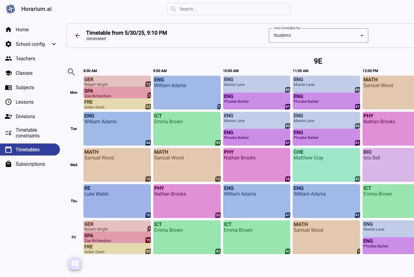This screenshot has width=414, height=277.
Task: Click the Home house icon
Action: pyautogui.click(x=8, y=30)
